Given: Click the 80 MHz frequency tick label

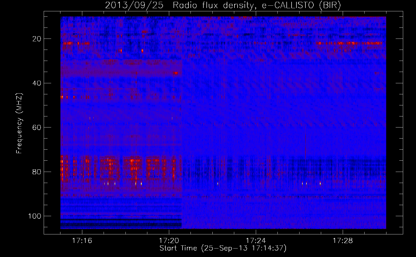Looking at the screenshot, I should coord(37,172).
